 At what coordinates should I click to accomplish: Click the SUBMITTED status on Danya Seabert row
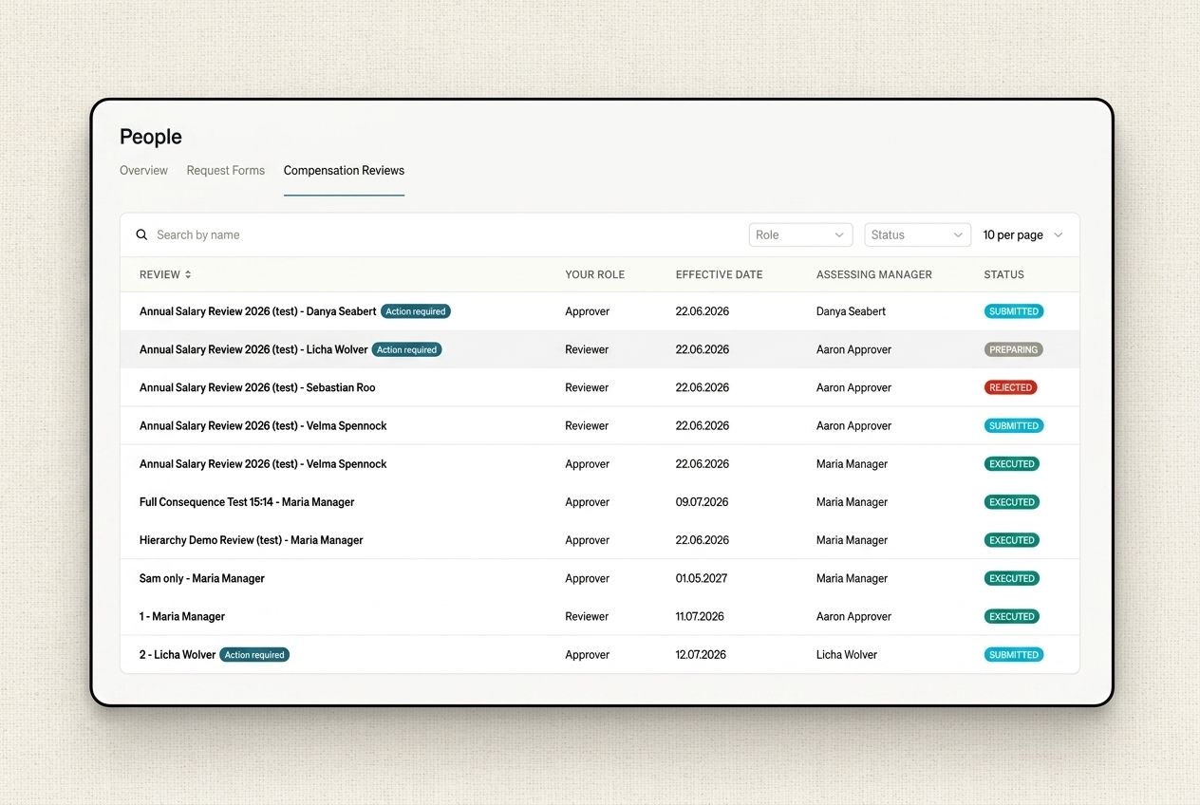(1014, 311)
